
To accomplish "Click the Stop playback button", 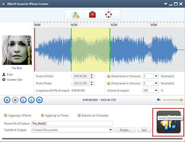I will [15, 100].
